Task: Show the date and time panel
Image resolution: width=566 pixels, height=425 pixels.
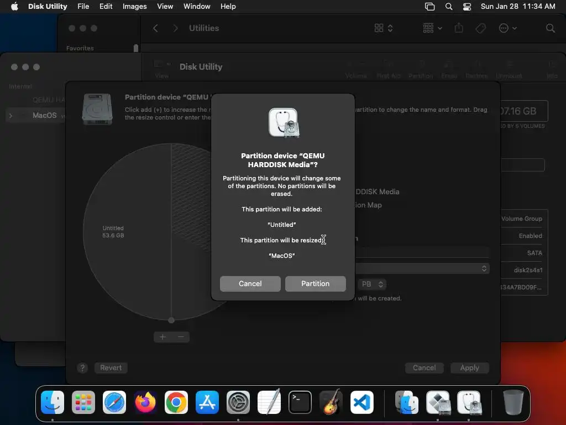Action: 517,6
